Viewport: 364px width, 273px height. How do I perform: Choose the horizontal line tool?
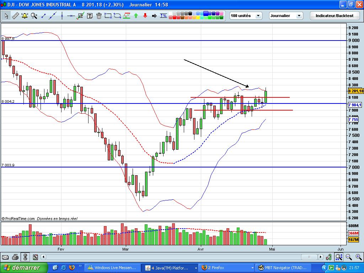tap(71, 16)
